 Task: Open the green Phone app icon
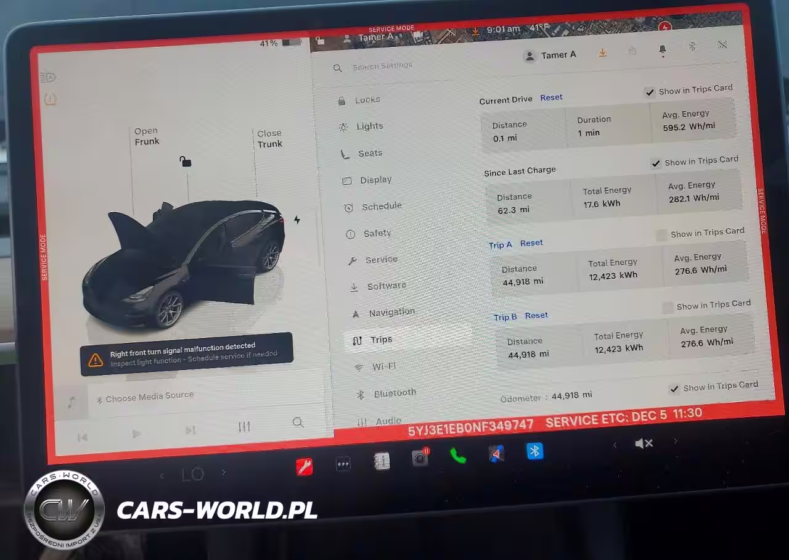click(458, 455)
